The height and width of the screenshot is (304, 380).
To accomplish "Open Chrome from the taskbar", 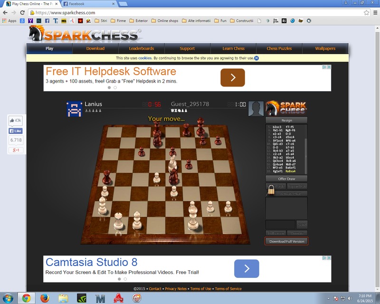I will point(26,298).
